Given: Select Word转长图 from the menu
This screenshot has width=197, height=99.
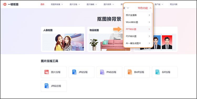Looking at the screenshot, I should tap(138, 22).
